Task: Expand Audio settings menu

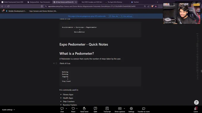Action: [9, 110]
